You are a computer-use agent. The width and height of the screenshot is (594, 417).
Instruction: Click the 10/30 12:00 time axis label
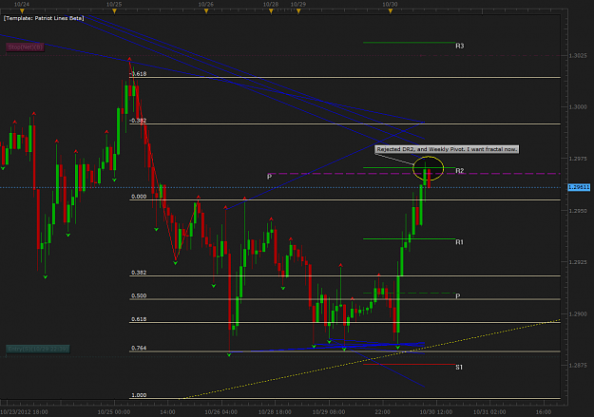tap(435, 411)
